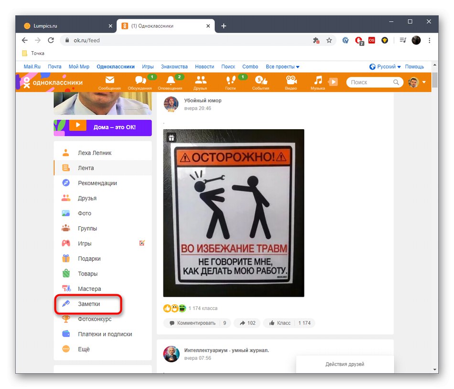The width and height of the screenshot is (454, 389).
Task: Open Друзья icon in orange toolbar
Action: (x=200, y=83)
